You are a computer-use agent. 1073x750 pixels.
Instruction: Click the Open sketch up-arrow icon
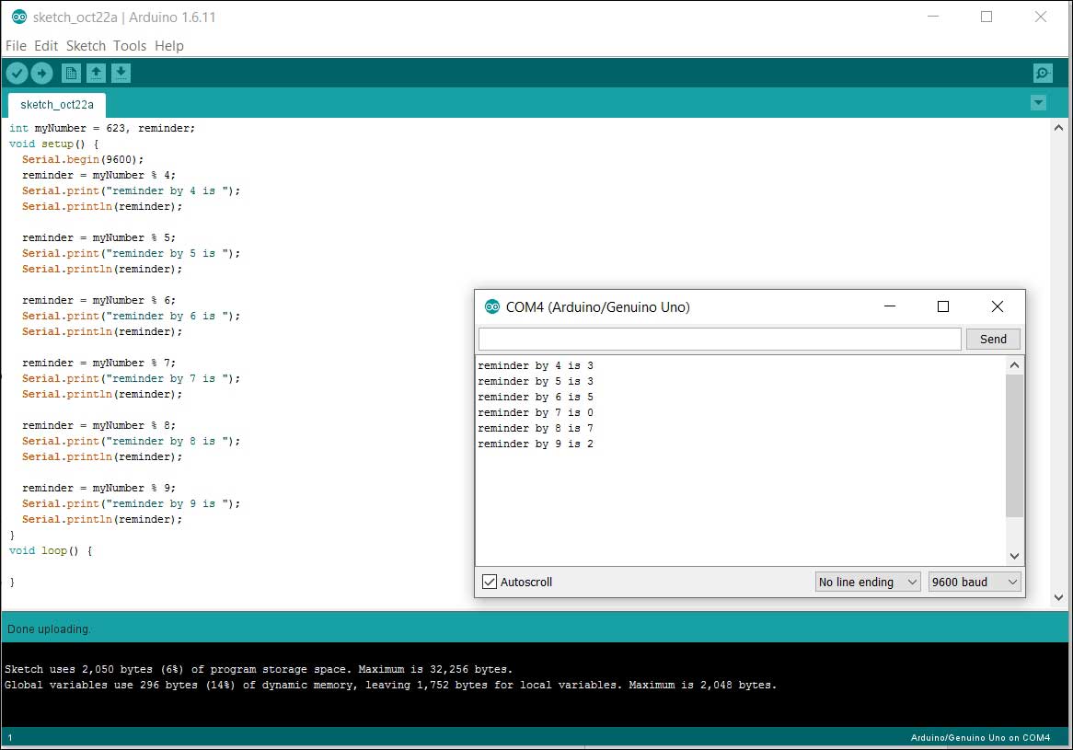click(96, 73)
